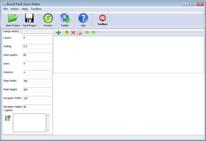The width and height of the screenshot is (206, 141).
Task: Maximize the Boxoft Flash Zoom Maker window
Action: click(193, 4)
